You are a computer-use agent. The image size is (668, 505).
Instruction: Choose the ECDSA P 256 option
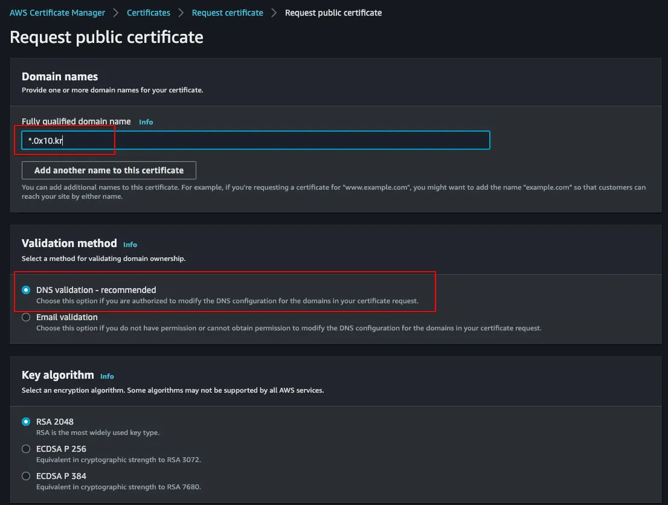pyautogui.click(x=26, y=449)
